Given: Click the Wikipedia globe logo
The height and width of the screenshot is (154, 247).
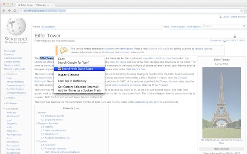Looking at the screenshot, I should coord(16,26).
